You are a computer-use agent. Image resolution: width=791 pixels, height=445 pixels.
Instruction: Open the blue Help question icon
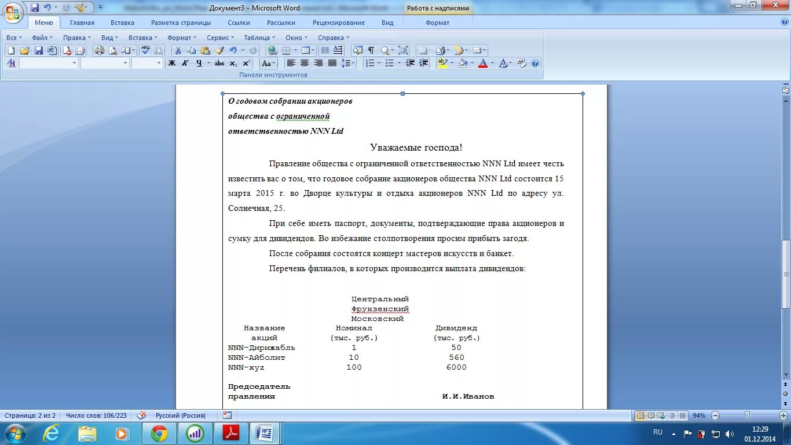[535, 63]
